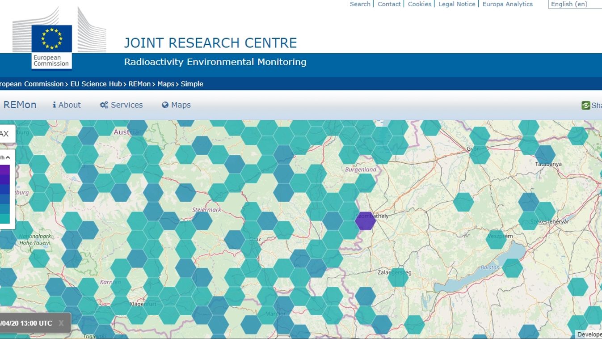Open the Europa Analytics link
The height and width of the screenshot is (339, 602).
508,4
